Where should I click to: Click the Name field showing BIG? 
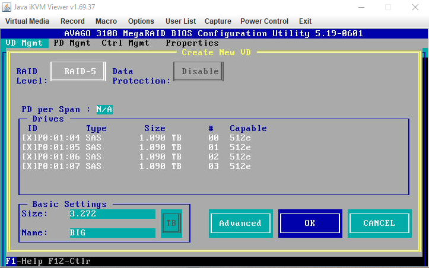click(x=113, y=233)
